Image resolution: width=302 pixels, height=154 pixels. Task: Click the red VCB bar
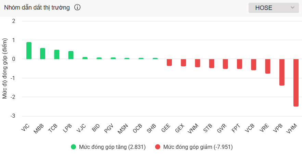(254, 64)
